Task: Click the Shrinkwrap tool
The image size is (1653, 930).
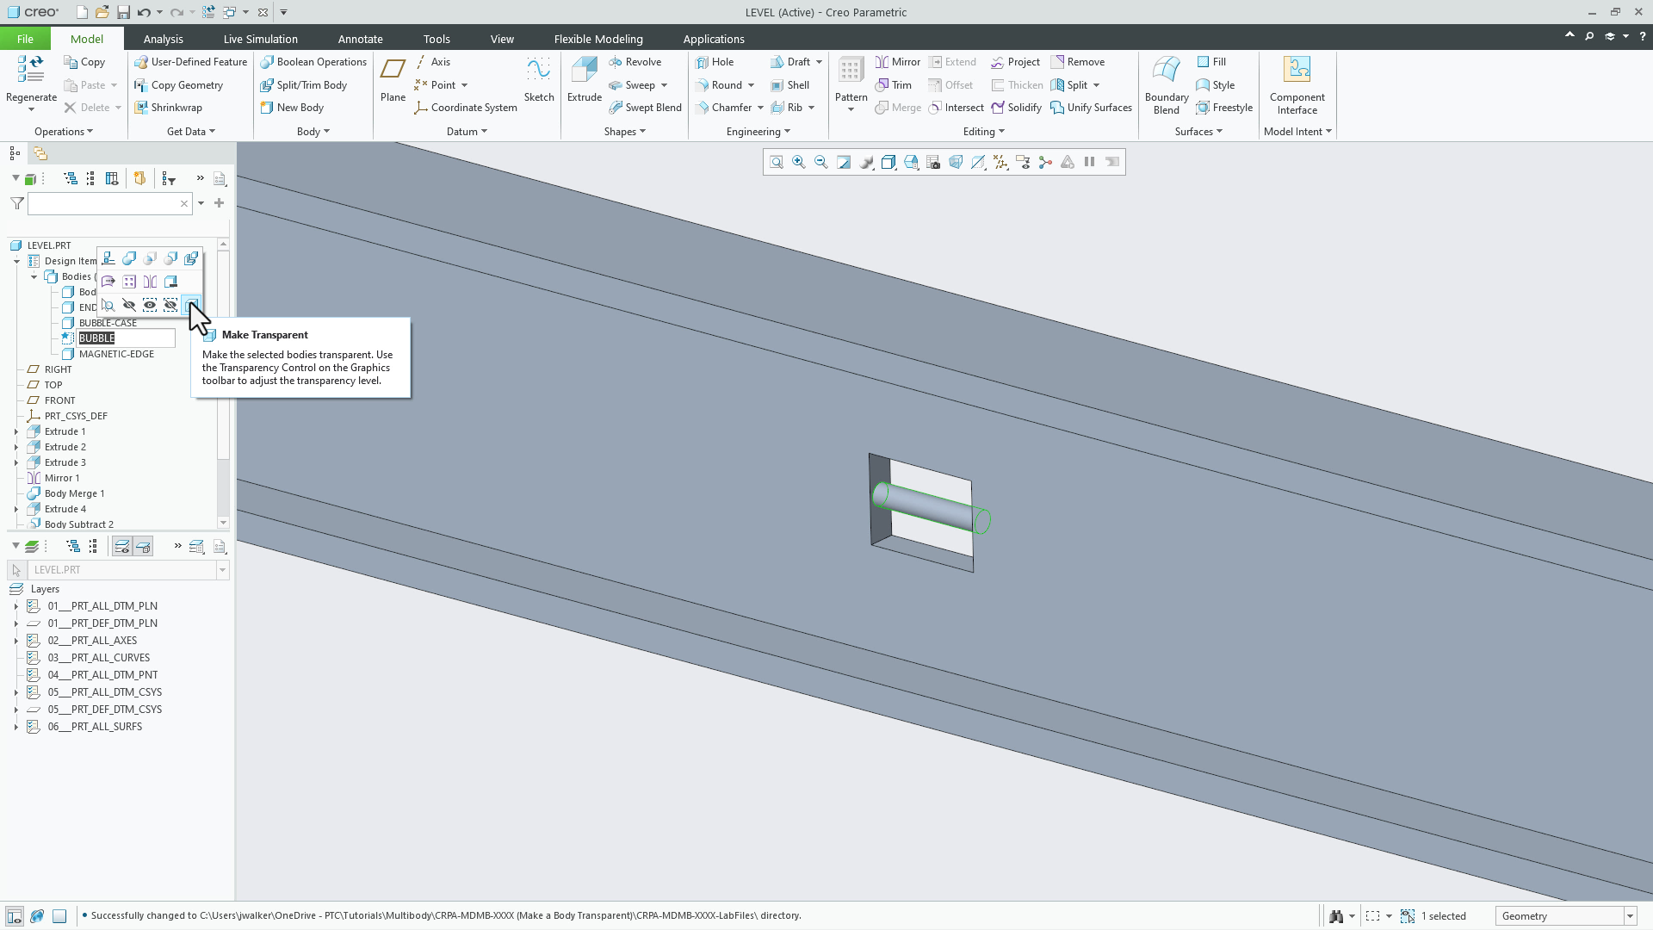Action: [169, 107]
